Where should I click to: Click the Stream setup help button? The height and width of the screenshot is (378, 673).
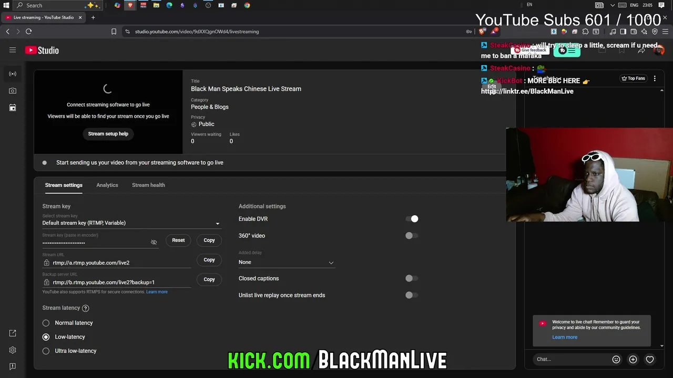click(x=108, y=134)
